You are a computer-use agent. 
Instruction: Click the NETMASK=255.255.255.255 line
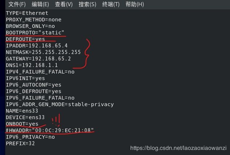tap(43, 52)
